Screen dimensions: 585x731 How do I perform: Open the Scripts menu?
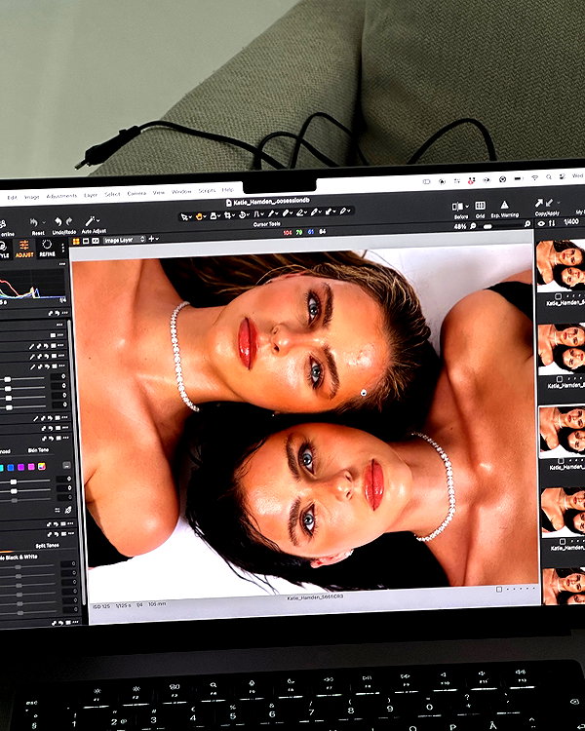207,191
